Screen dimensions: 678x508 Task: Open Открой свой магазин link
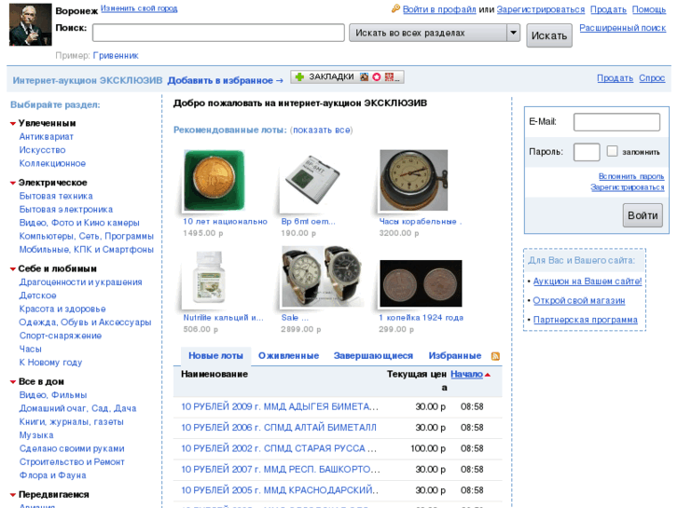pyautogui.click(x=579, y=300)
